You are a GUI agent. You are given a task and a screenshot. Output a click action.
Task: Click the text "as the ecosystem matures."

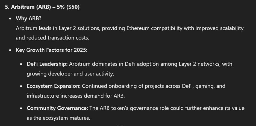58,118
